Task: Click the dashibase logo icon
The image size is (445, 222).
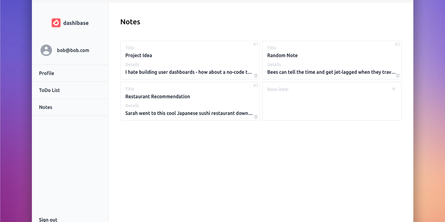Action: tap(56, 23)
